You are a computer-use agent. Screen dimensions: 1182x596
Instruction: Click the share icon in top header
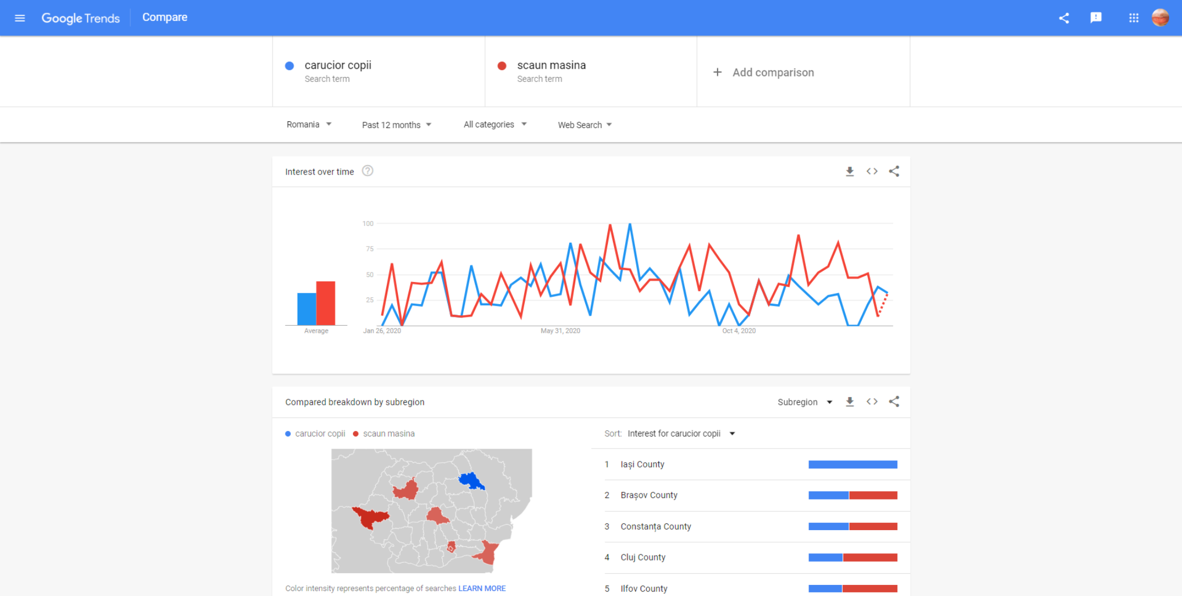pyautogui.click(x=1063, y=18)
